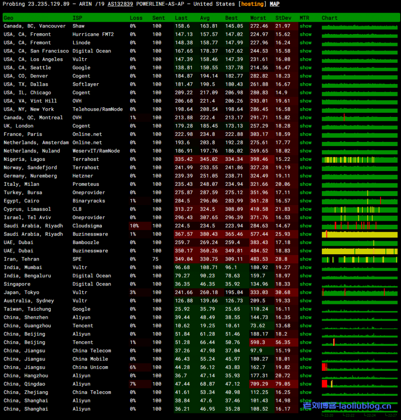Open chart for Cyprus, Limassol CL8
The width and height of the screenshot is (401, 420).
tap(359, 210)
